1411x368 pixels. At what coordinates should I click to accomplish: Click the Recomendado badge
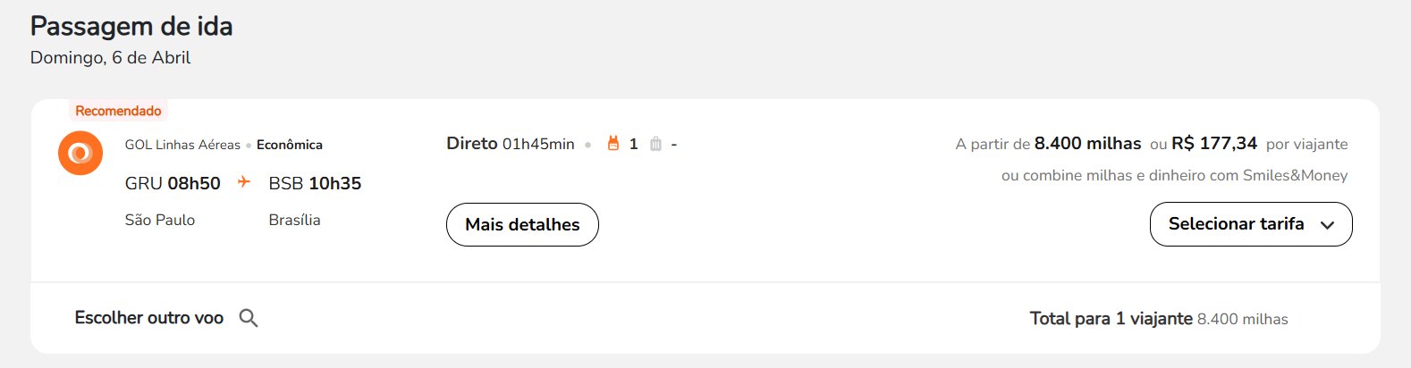coord(118,111)
